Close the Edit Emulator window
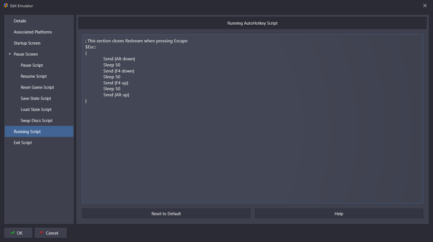This screenshot has height=242, width=433. click(x=425, y=6)
